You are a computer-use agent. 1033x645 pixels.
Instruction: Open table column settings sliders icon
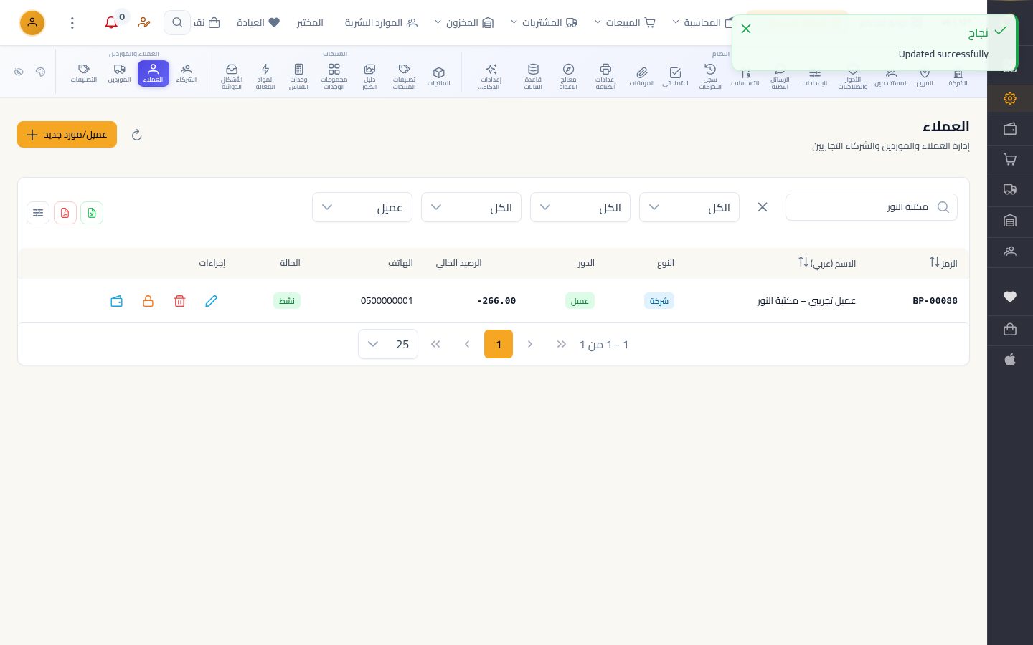(x=38, y=213)
